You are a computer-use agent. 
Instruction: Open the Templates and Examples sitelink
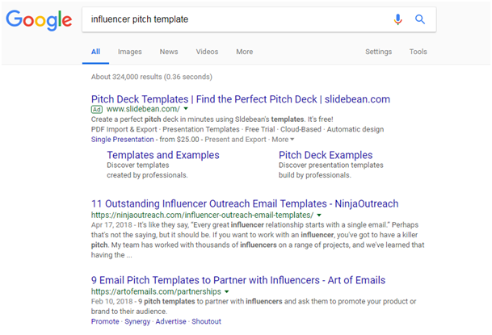[x=163, y=155]
